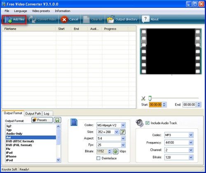Open the Output directory folder button
This screenshot has width=206, height=173.
pyautogui.click(x=122, y=19)
